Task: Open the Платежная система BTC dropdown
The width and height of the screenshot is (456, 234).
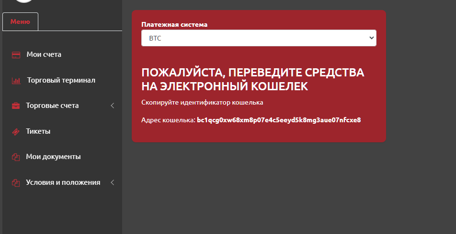Action: [x=259, y=38]
